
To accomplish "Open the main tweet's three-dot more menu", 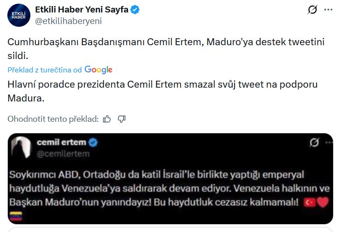I will point(328,10).
